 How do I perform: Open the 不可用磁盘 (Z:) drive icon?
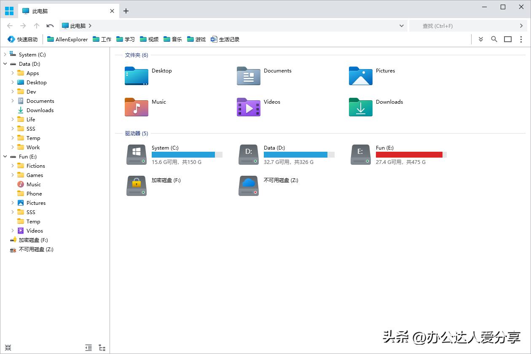click(x=248, y=185)
